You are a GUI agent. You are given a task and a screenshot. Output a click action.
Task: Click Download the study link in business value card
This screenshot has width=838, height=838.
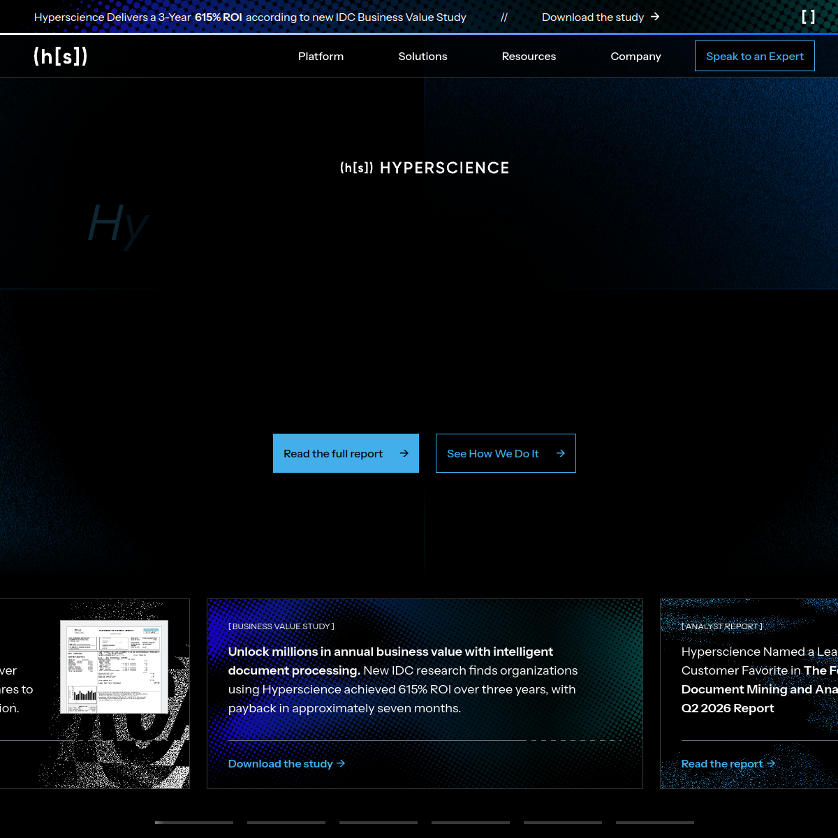286,763
